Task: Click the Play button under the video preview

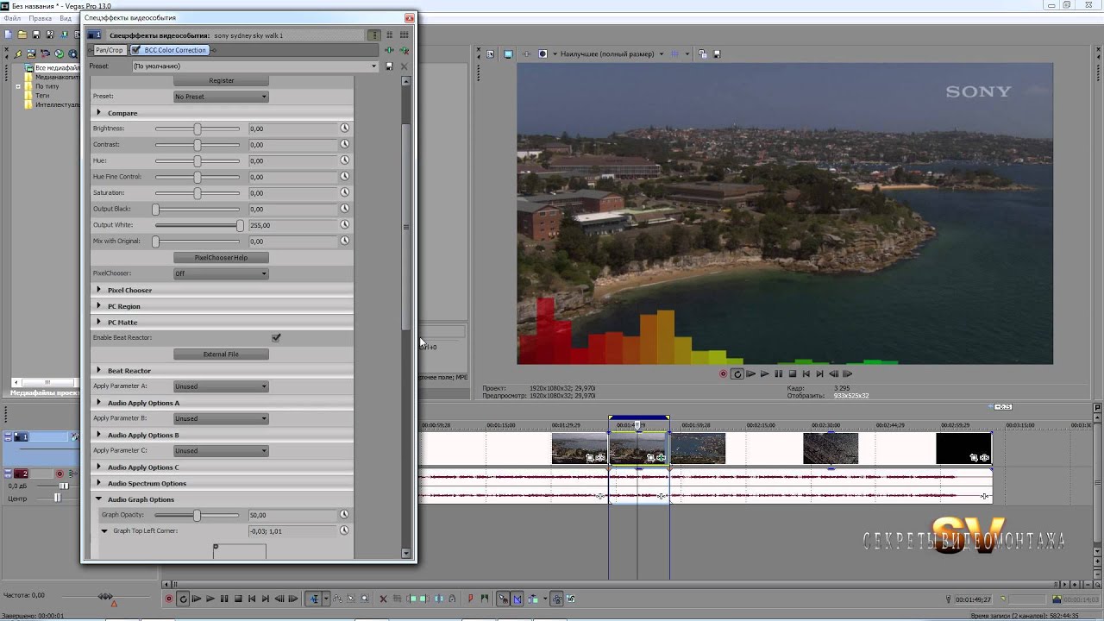Action: pyautogui.click(x=764, y=373)
